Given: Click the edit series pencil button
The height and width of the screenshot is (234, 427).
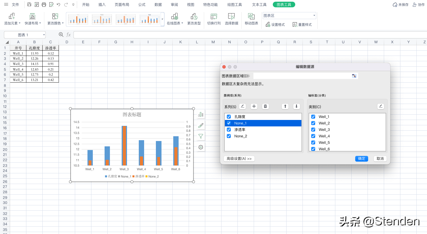Looking at the screenshot, I should 243,106.
